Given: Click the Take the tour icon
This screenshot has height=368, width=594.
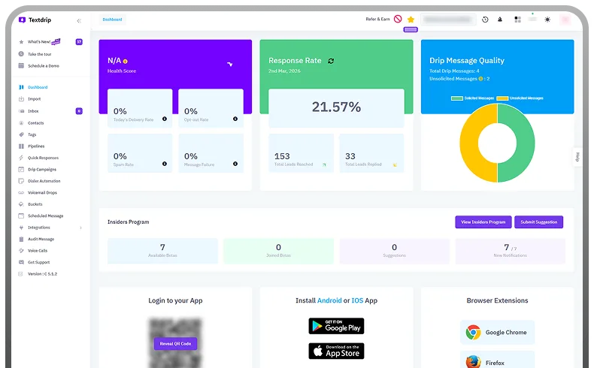Looking at the screenshot, I should pyautogui.click(x=21, y=54).
